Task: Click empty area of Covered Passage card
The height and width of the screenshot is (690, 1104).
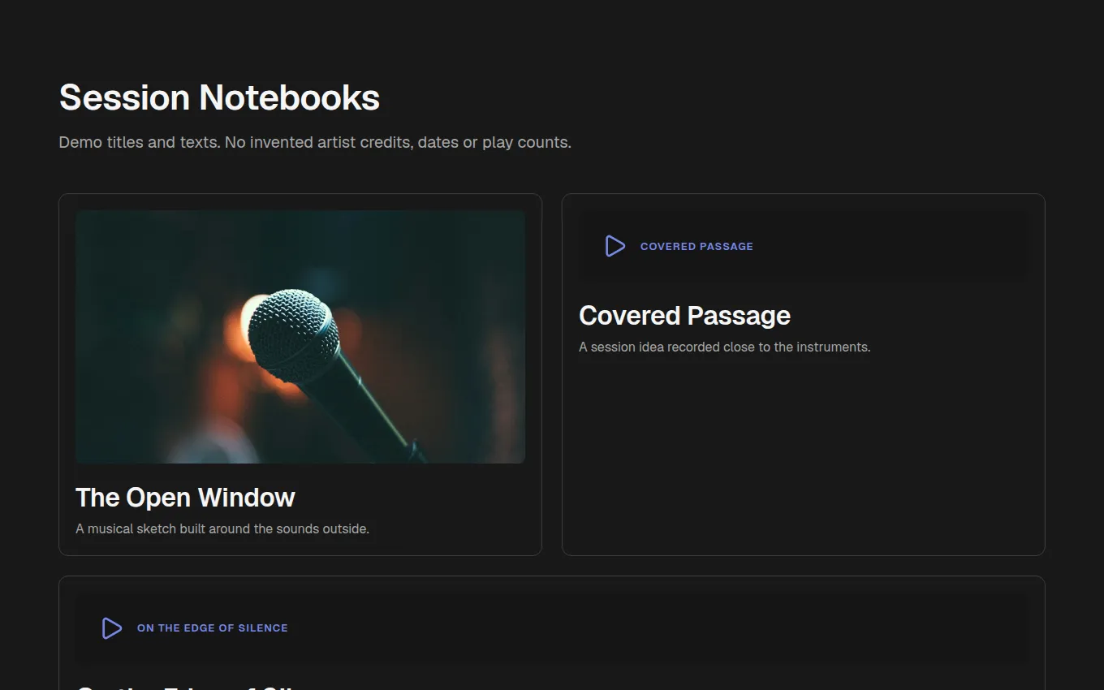Action: (x=803, y=455)
